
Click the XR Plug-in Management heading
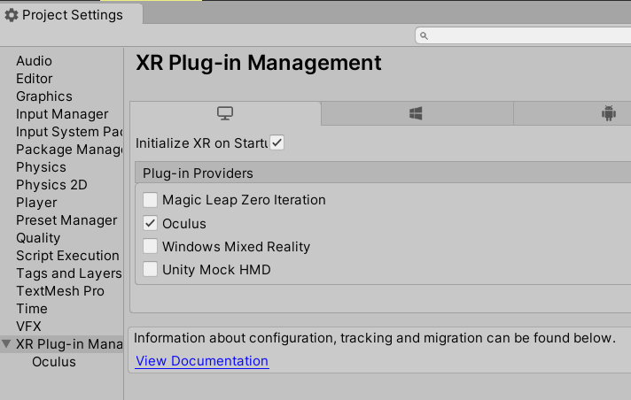[259, 63]
